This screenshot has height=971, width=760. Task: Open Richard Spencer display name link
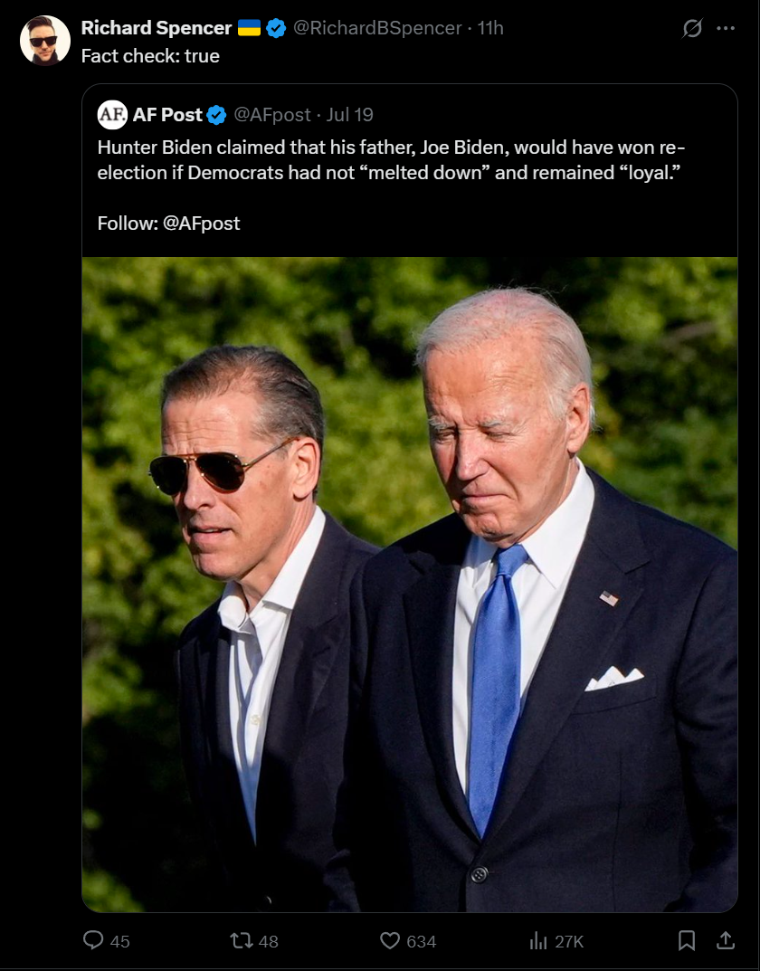click(156, 28)
